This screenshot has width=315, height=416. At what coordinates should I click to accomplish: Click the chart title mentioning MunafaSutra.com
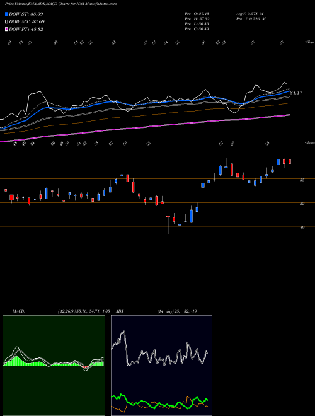point(60,4)
